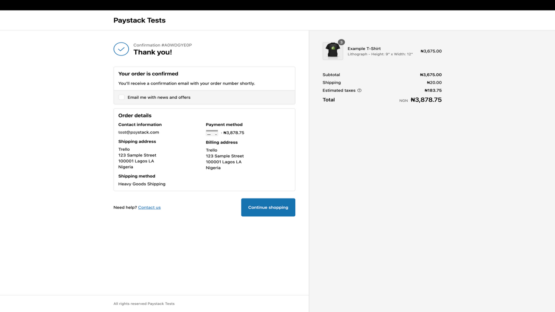Click the Shipping cost ₦20.00
Viewport: 555px width, 312px height.
(434, 83)
